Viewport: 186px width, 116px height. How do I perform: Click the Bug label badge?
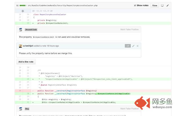pyautogui.click(x=27, y=109)
